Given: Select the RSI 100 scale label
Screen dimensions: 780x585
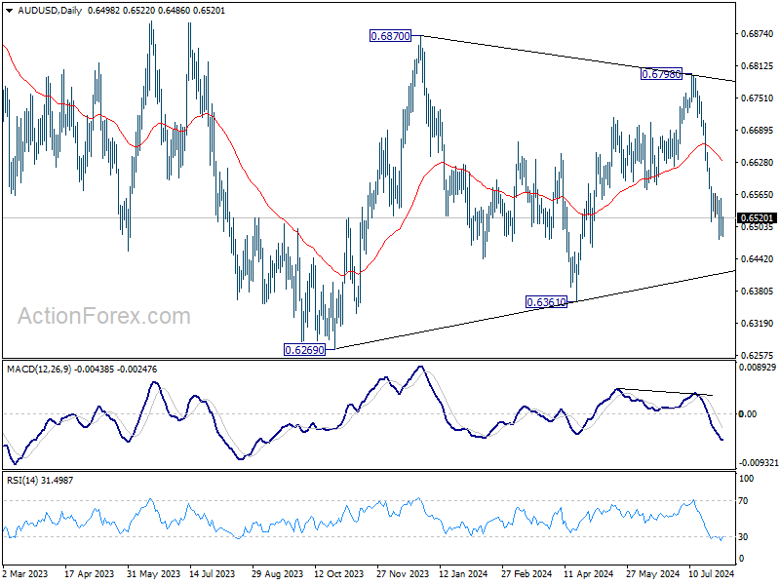Looking at the screenshot, I should pyautogui.click(x=747, y=479).
